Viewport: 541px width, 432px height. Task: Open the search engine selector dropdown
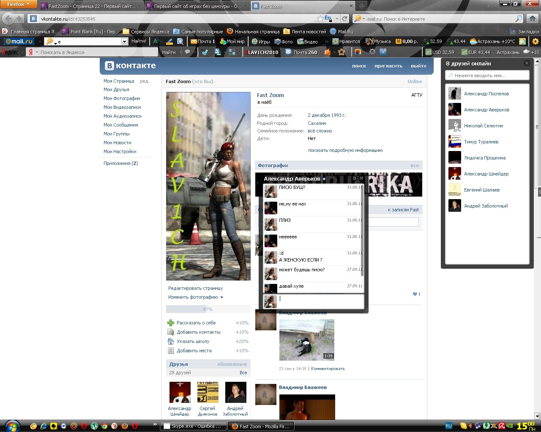click(359, 19)
